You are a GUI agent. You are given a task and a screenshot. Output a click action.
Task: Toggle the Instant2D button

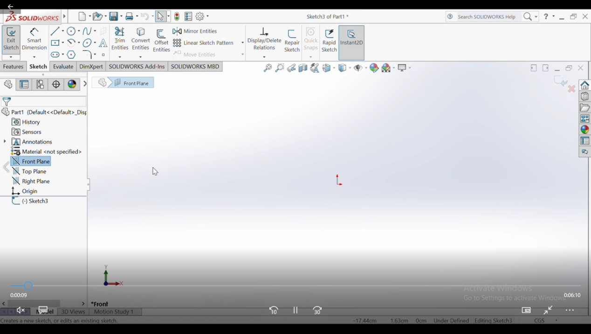pyautogui.click(x=351, y=42)
